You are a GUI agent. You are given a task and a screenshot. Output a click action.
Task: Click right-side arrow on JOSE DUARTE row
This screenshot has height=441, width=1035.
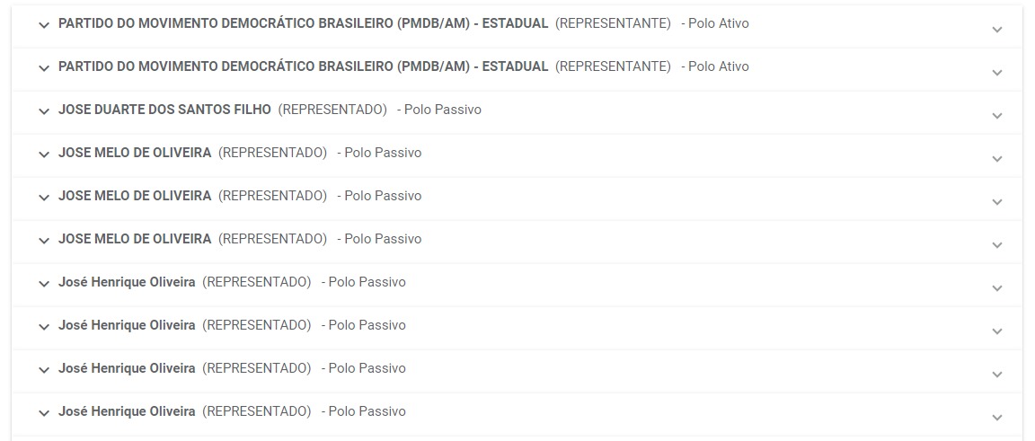996,116
